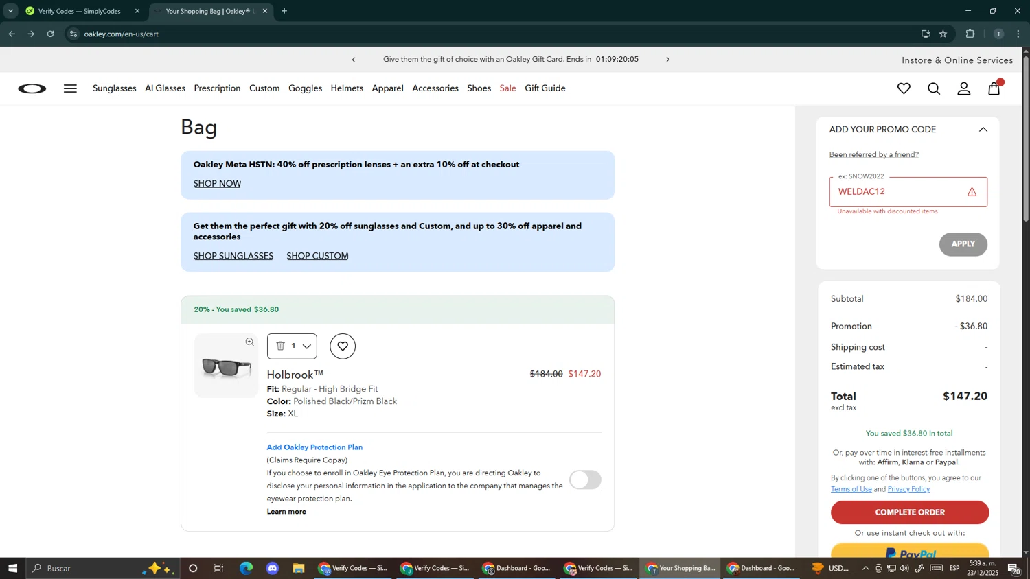1030x579 pixels.
Task: Open a new browser tab
Action: [x=284, y=11]
